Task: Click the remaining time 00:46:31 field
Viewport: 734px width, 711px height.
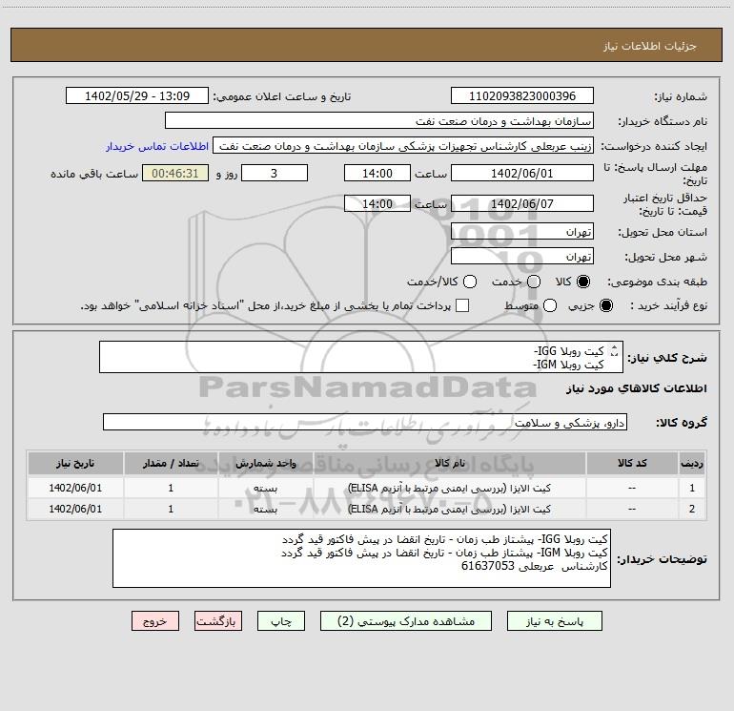Action: (175, 174)
